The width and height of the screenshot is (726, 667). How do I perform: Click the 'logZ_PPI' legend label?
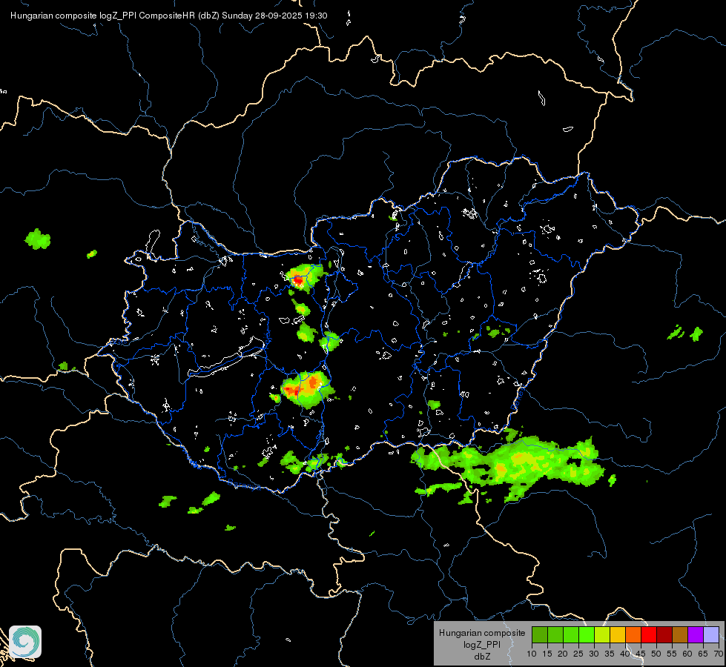click(482, 645)
